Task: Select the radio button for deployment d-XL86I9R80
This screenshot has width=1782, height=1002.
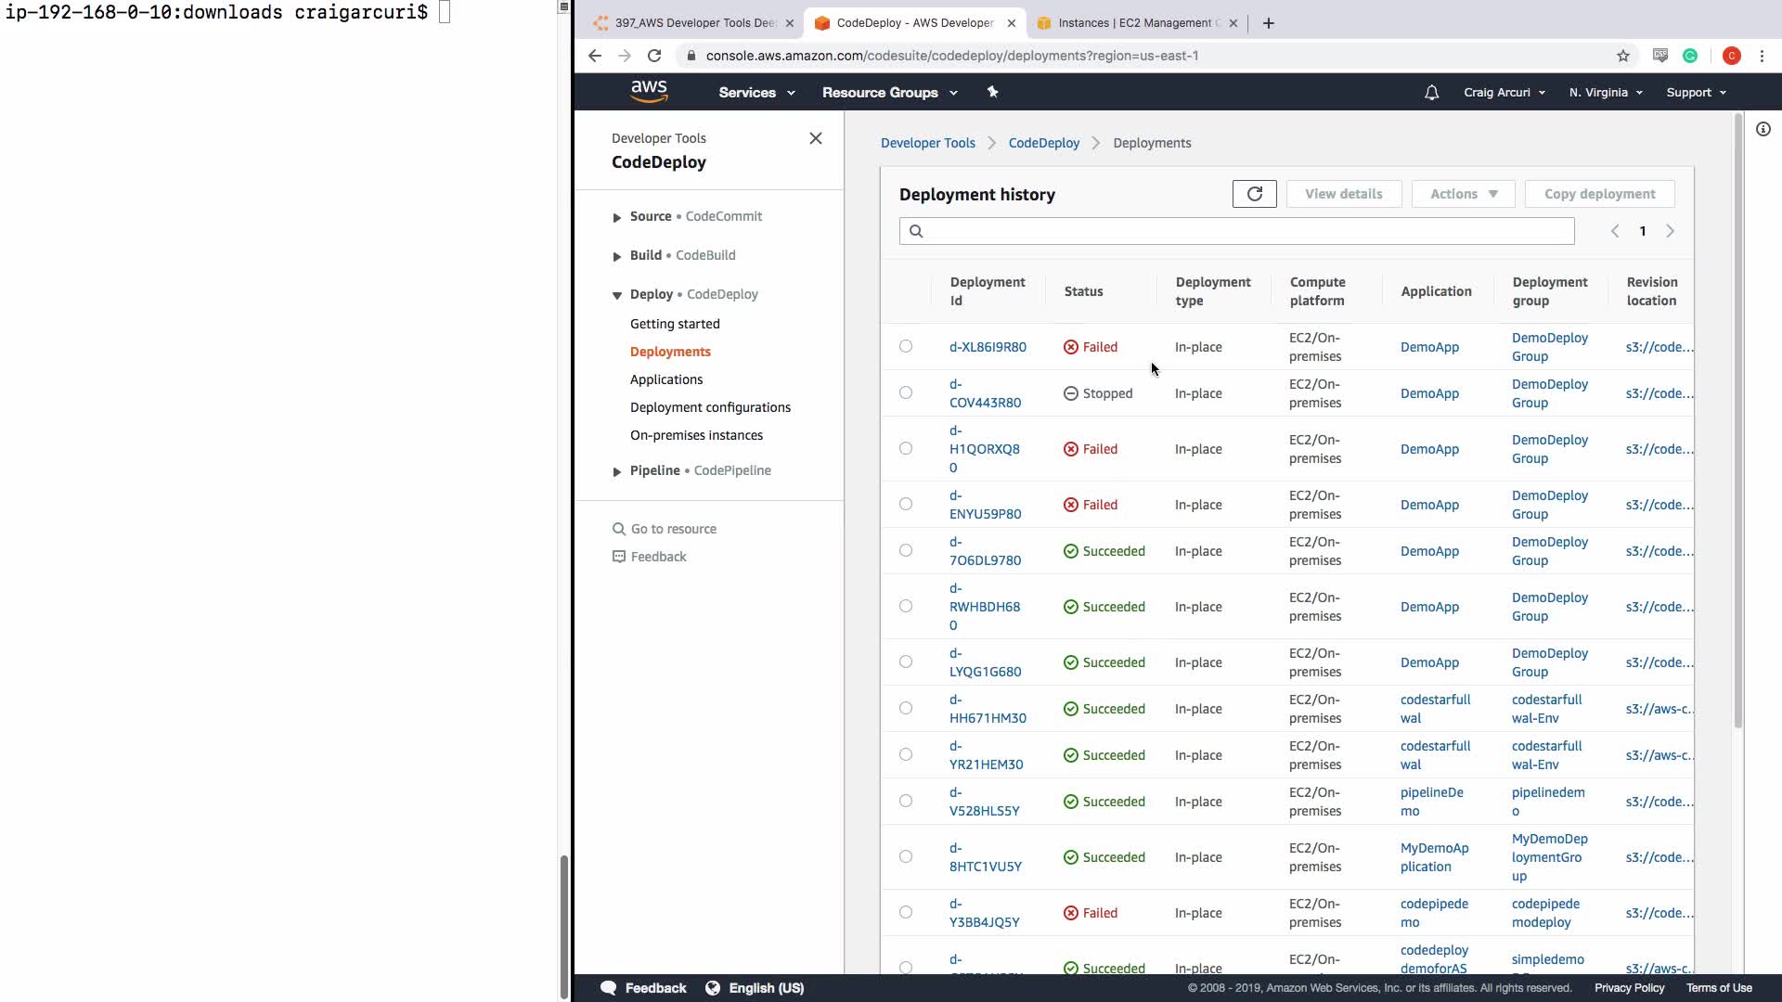Action: 906,346
